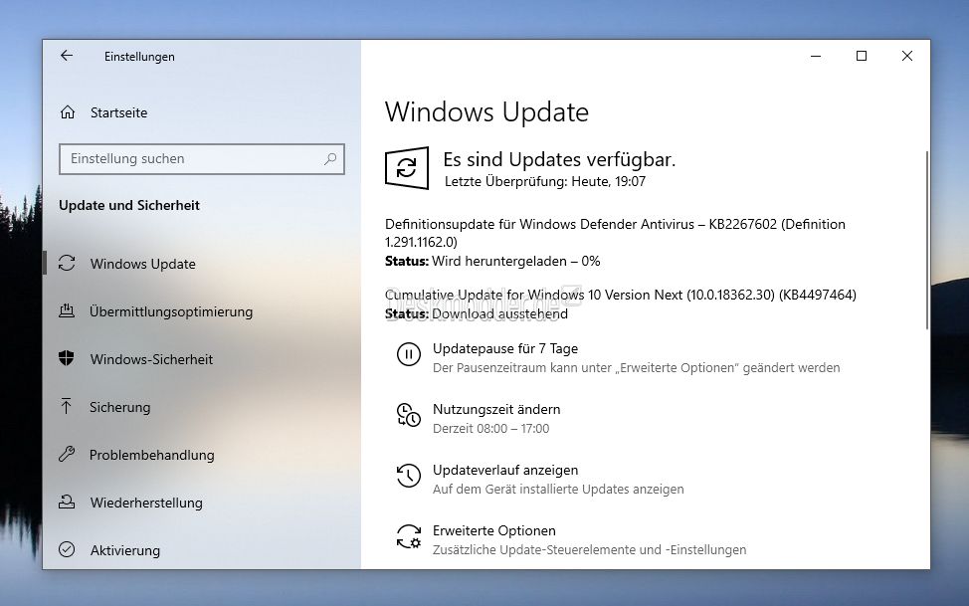Click the checkmark icon for Aktivierung
The width and height of the screenshot is (969, 606).
click(x=67, y=549)
